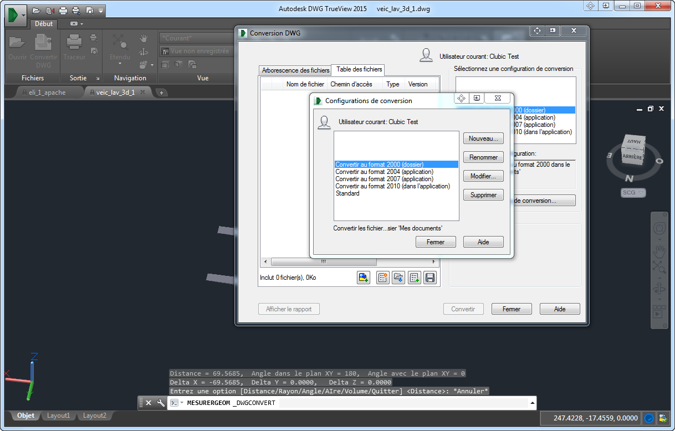Switch to Table des fichiers tab
Image resolution: width=675 pixels, height=431 pixels.
click(359, 70)
